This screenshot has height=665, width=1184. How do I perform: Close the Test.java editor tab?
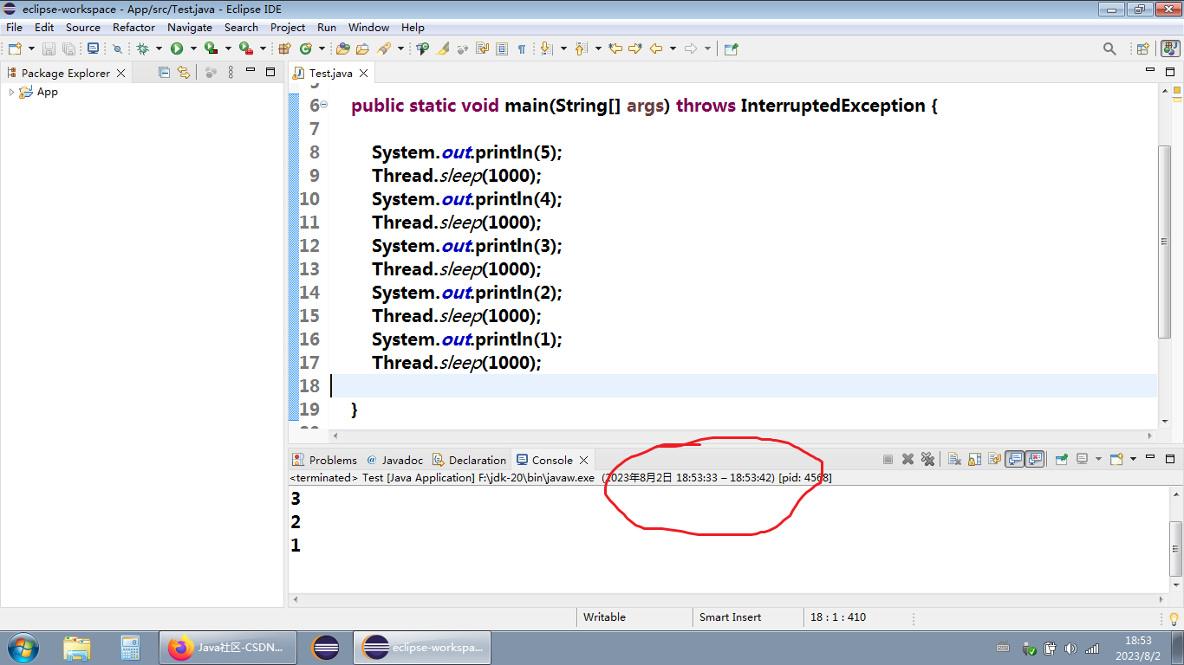(x=364, y=74)
